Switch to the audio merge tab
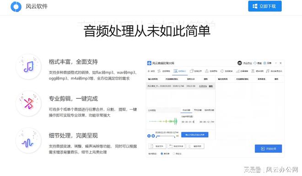 tap(196, 71)
